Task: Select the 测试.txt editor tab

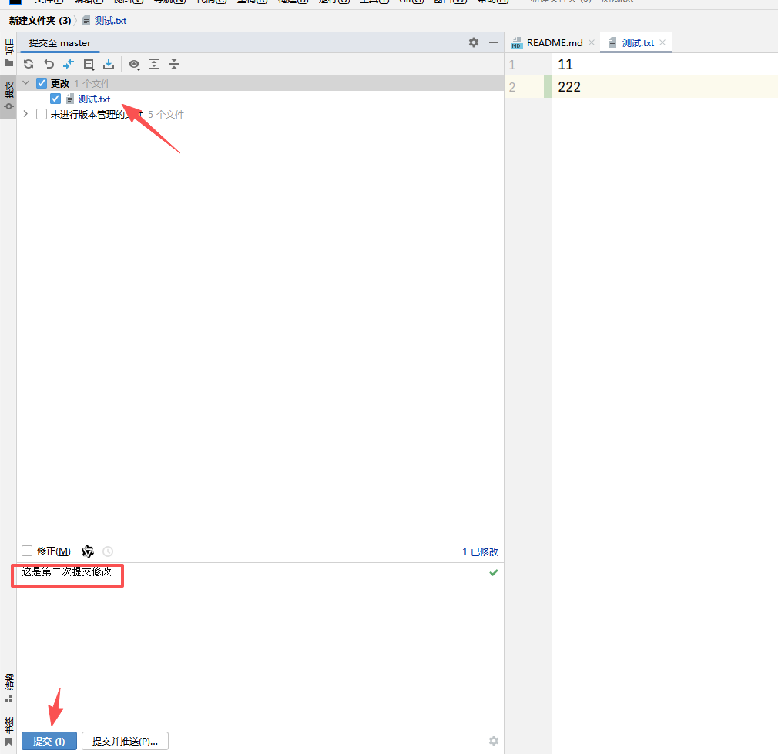Action: coord(638,43)
